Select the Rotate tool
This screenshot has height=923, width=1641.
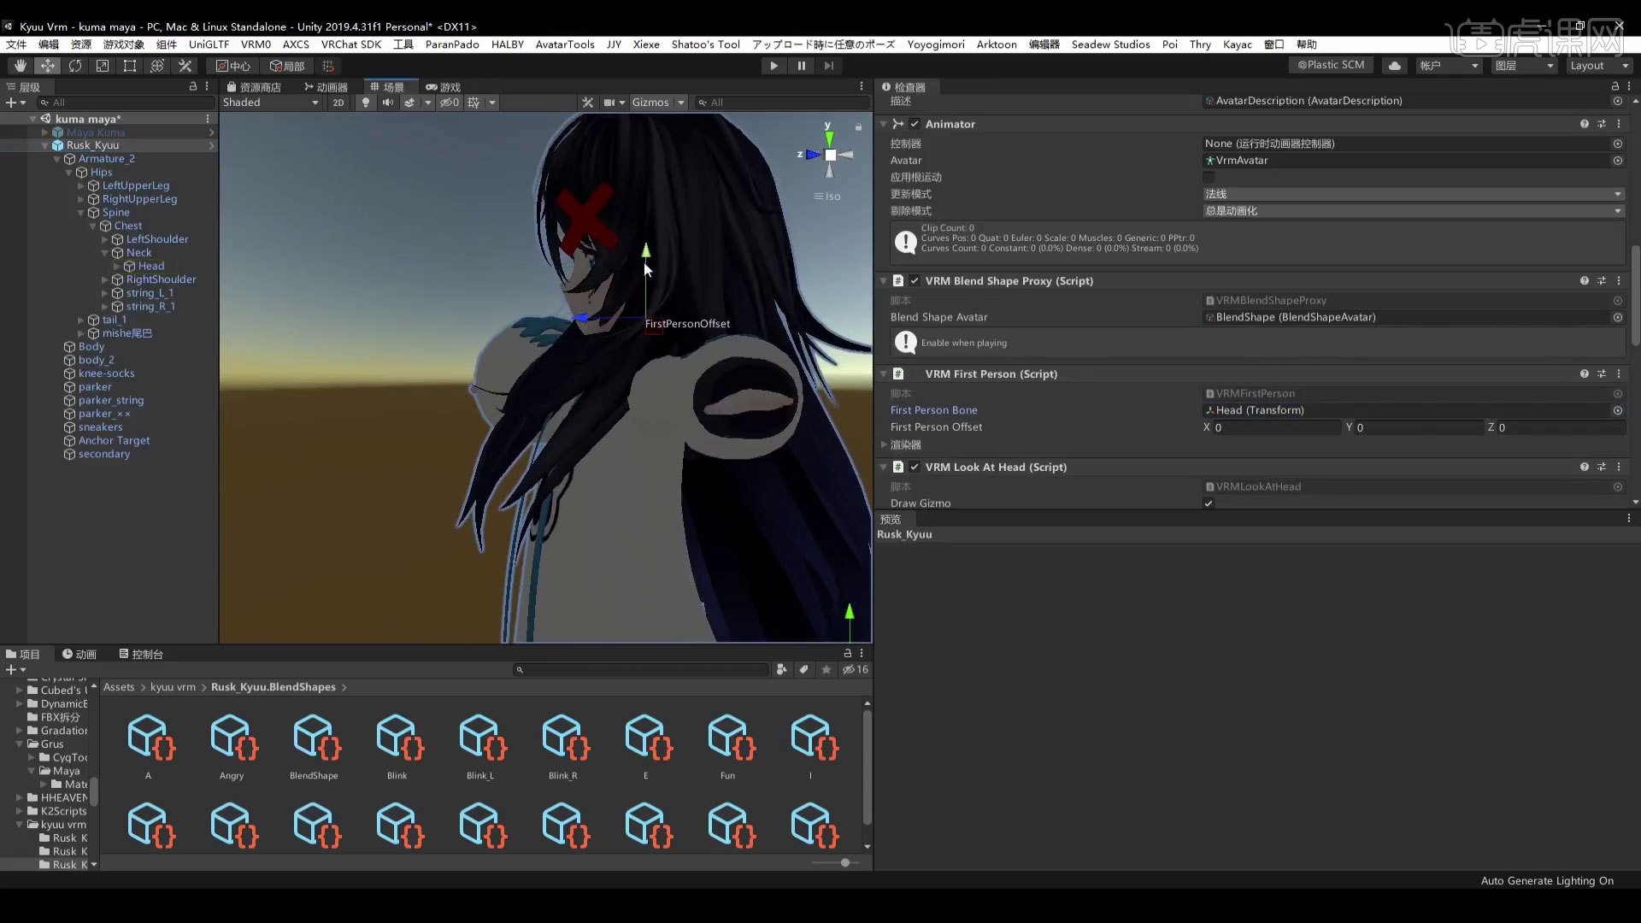click(75, 65)
